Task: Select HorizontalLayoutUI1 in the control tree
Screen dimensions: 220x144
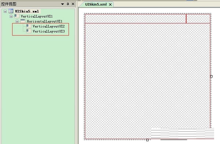Action: click(x=44, y=22)
